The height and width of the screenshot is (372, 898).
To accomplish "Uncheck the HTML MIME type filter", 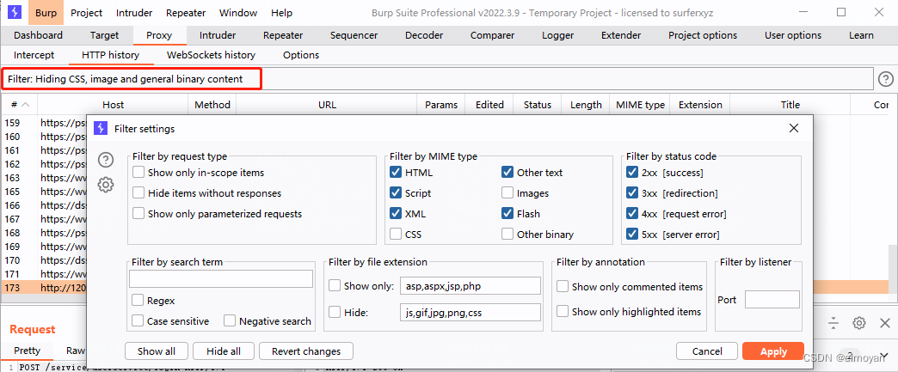I will (x=395, y=173).
